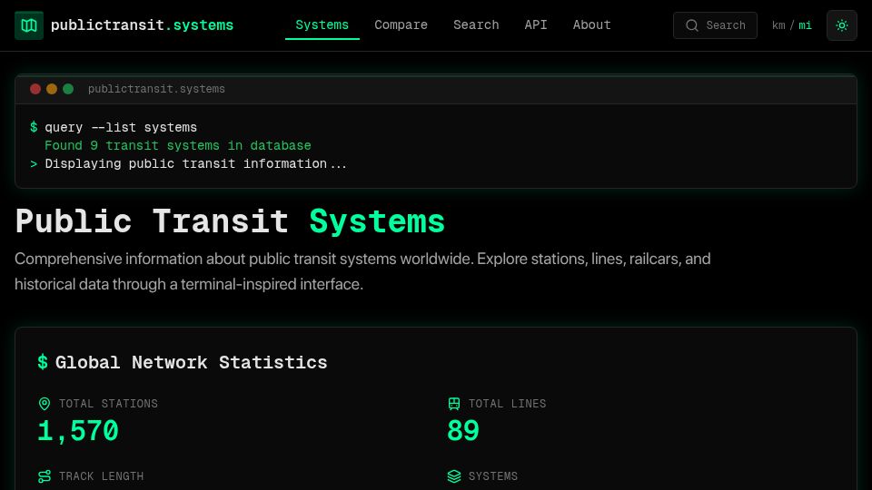Click the magnifier icon in search box
Screen dimensions: 872x490
[692, 25]
